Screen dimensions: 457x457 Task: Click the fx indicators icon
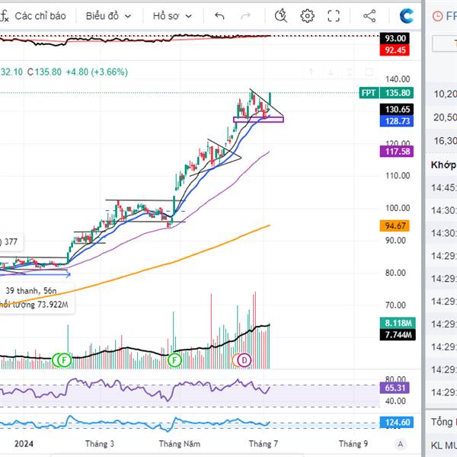pos(5,16)
